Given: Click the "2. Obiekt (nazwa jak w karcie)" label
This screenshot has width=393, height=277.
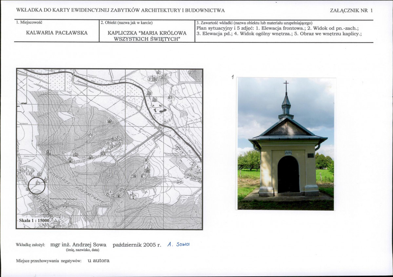Looking at the screenshot, I should click(x=127, y=23).
